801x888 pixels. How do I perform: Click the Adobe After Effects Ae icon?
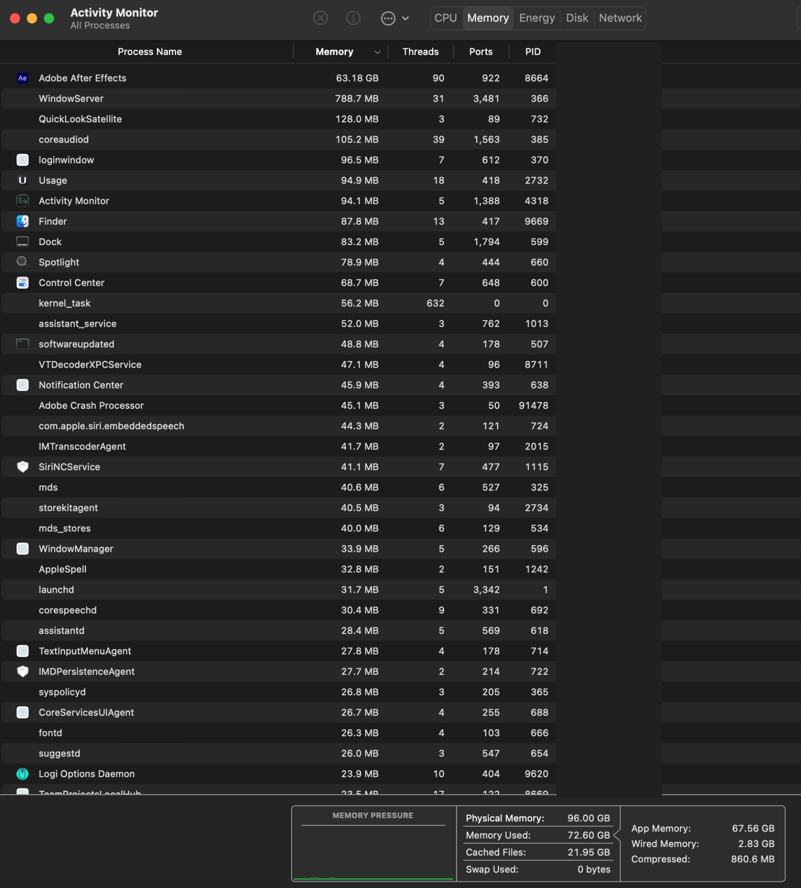coord(23,78)
